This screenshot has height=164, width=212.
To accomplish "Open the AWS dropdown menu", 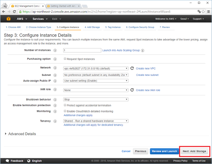I will click(x=22, y=19).
